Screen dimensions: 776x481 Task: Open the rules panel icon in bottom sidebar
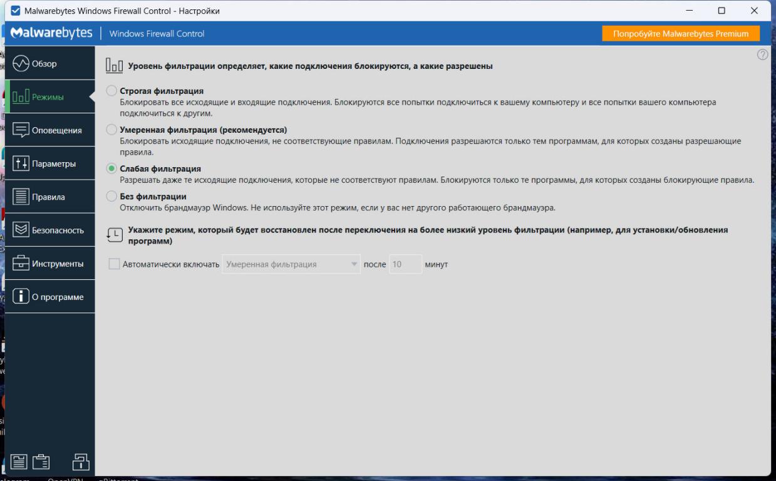click(19, 463)
